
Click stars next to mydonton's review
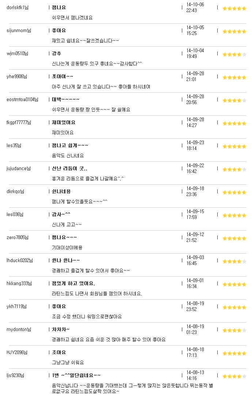234,330
